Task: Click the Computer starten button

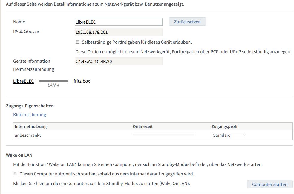Action: [x=269, y=184]
